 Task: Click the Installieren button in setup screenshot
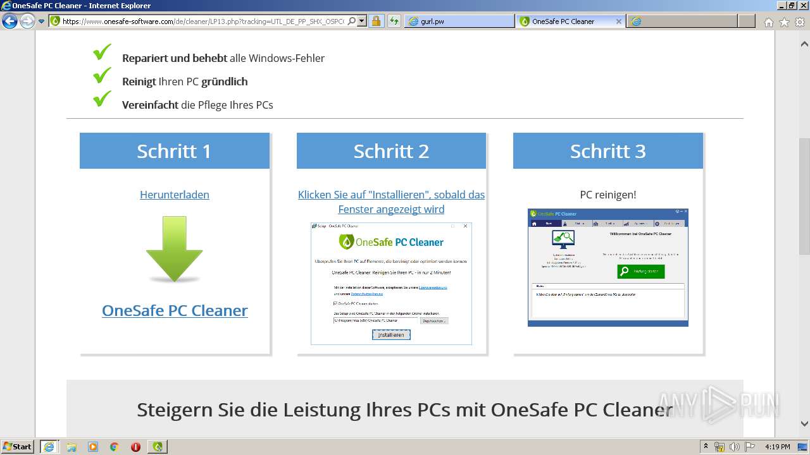tap(391, 335)
